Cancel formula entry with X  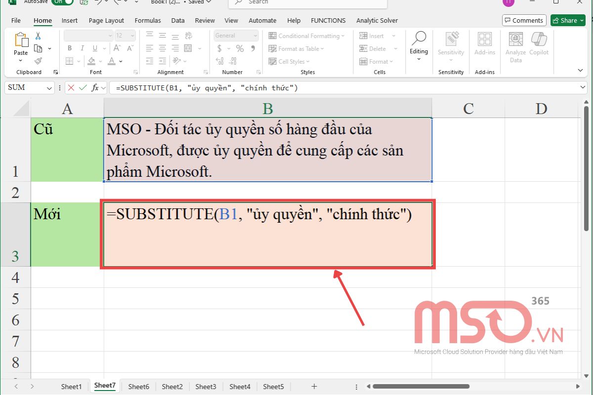tap(71, 88)
